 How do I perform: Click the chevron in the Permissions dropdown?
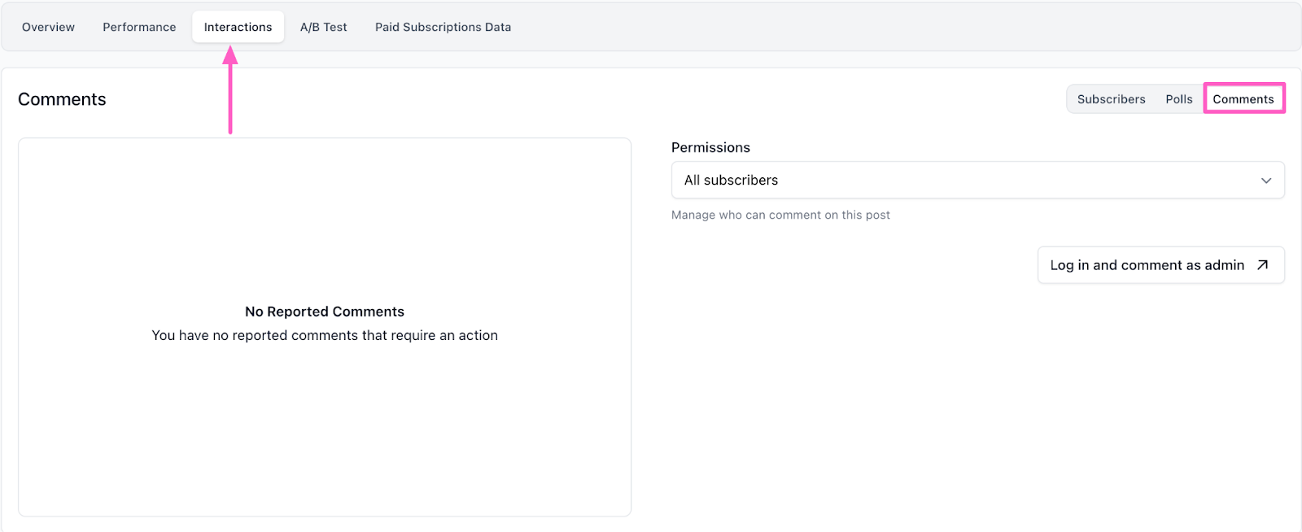point(1265,181)
